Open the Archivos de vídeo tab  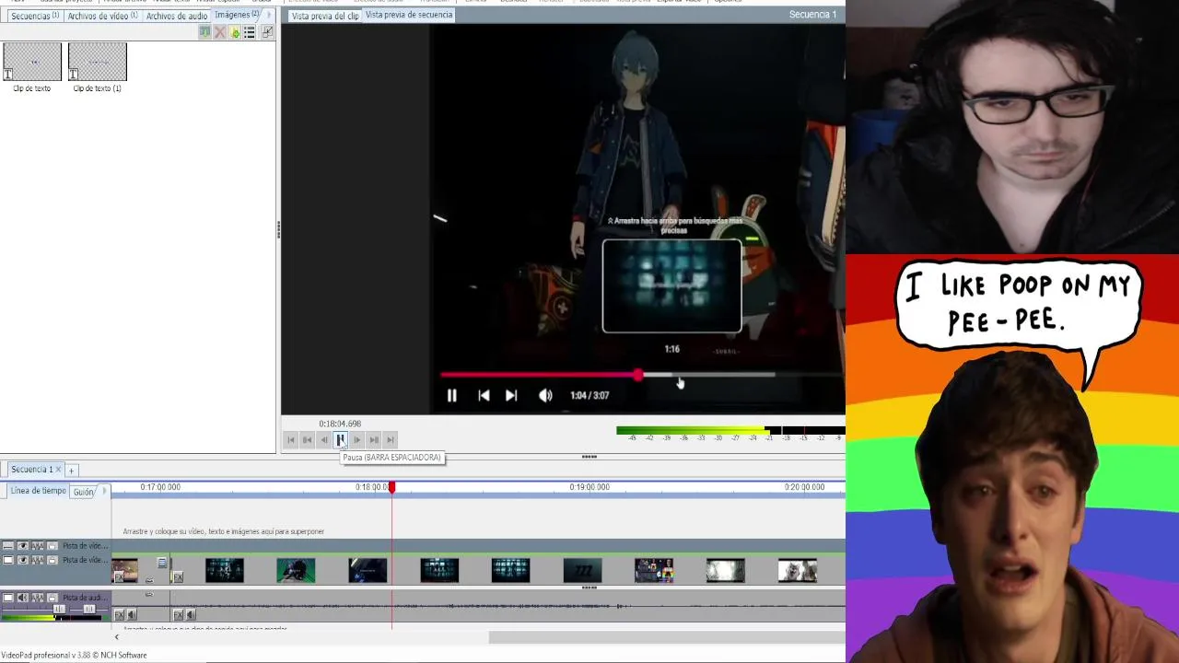102,16
